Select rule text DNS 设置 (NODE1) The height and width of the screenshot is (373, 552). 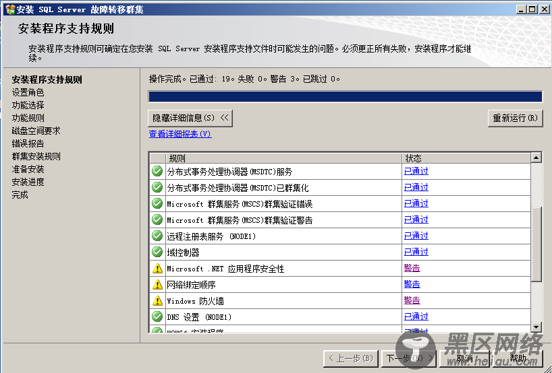(x=199, y=317)
